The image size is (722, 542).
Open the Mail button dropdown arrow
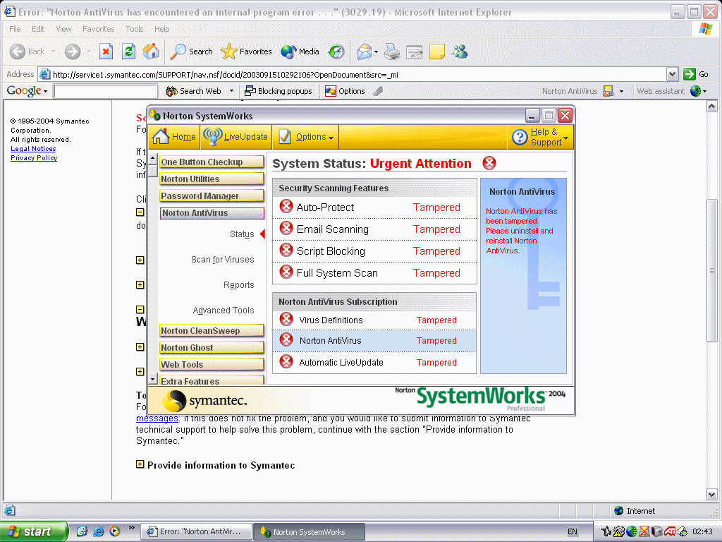tap(376, 52)
